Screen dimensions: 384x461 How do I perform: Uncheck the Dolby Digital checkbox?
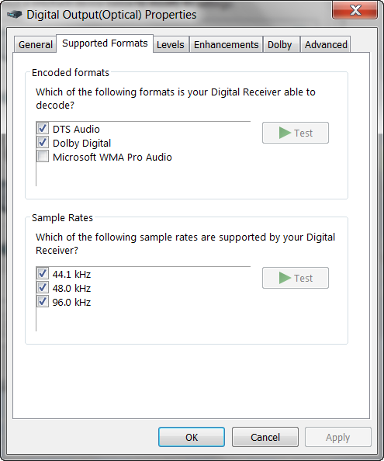[43, 142]
